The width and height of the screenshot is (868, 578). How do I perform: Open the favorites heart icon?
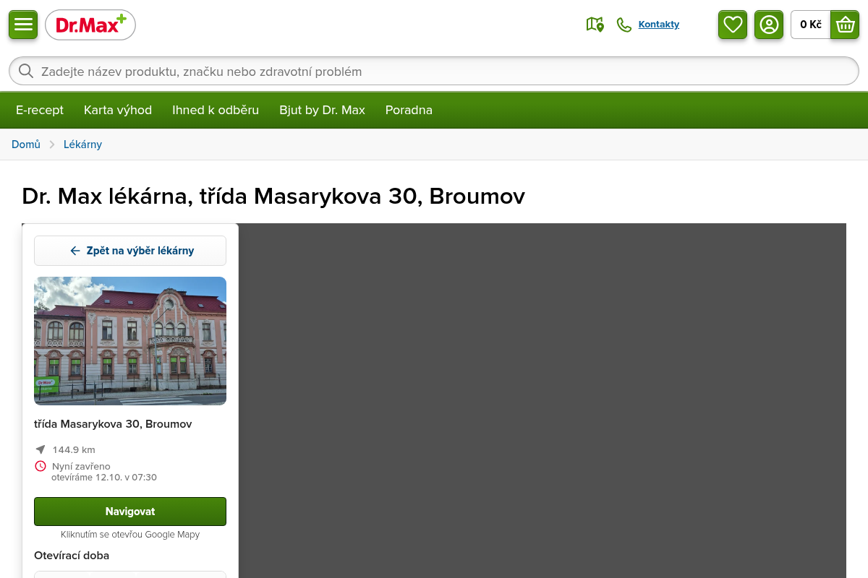tap(733, 25)
